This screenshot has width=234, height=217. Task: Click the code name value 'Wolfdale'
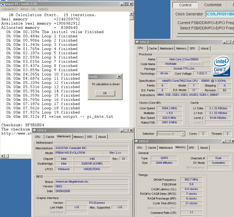pyautogui.click(x=171, y=64)
